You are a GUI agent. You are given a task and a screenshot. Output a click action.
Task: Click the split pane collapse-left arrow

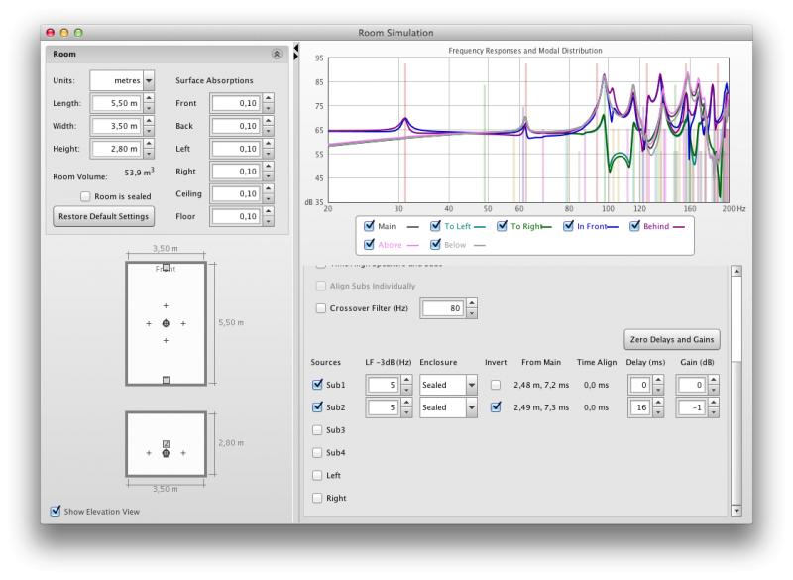click(296, 46)
